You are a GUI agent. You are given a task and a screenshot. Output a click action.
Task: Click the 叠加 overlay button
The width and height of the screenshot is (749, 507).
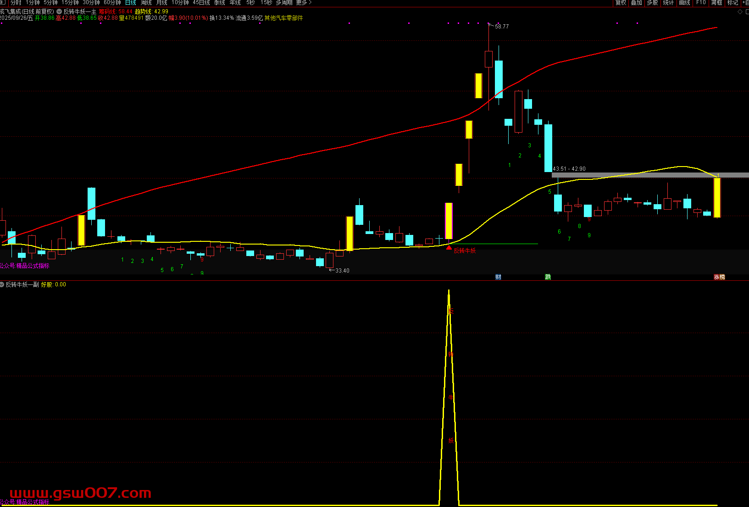(x=637, y=3)
